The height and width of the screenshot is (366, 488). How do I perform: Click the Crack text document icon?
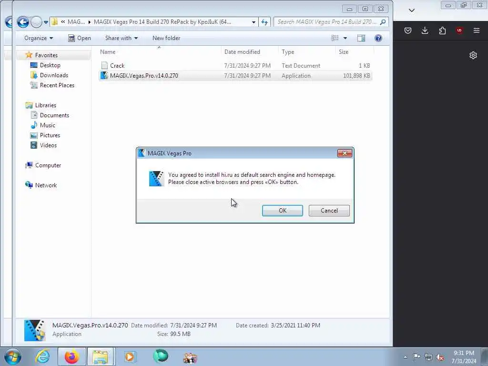104,65
